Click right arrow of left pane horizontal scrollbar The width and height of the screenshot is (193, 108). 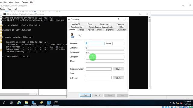36,94
